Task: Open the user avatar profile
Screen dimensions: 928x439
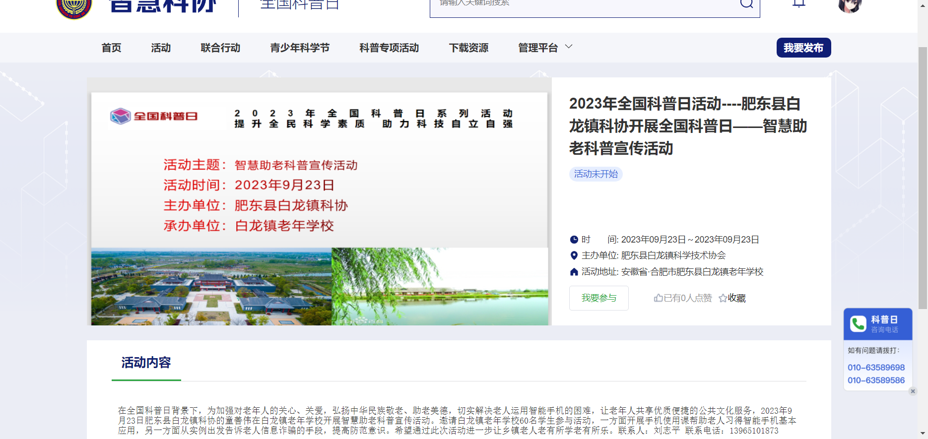Action: click(x=849, y=5)
